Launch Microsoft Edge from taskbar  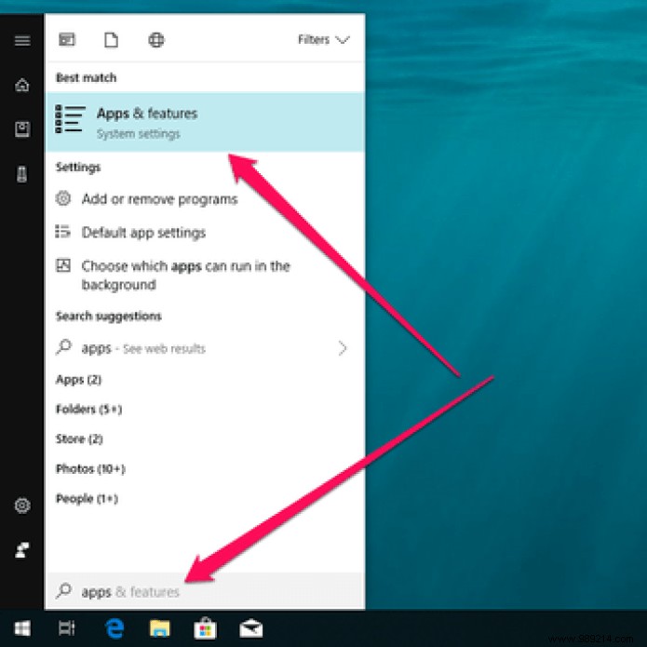pos(115,628)
